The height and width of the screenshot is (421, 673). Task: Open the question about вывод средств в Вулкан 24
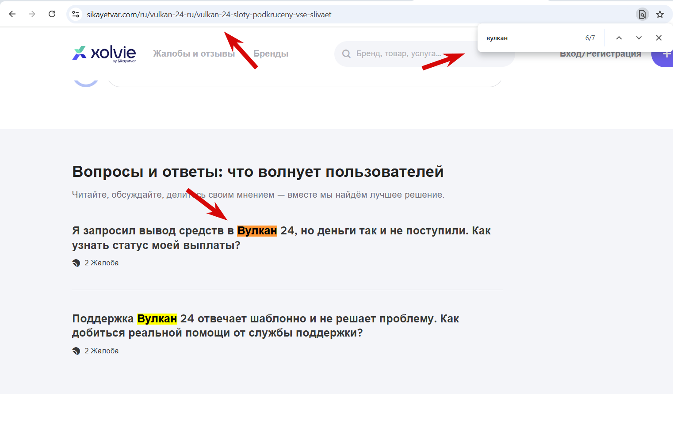click(281, 238)
